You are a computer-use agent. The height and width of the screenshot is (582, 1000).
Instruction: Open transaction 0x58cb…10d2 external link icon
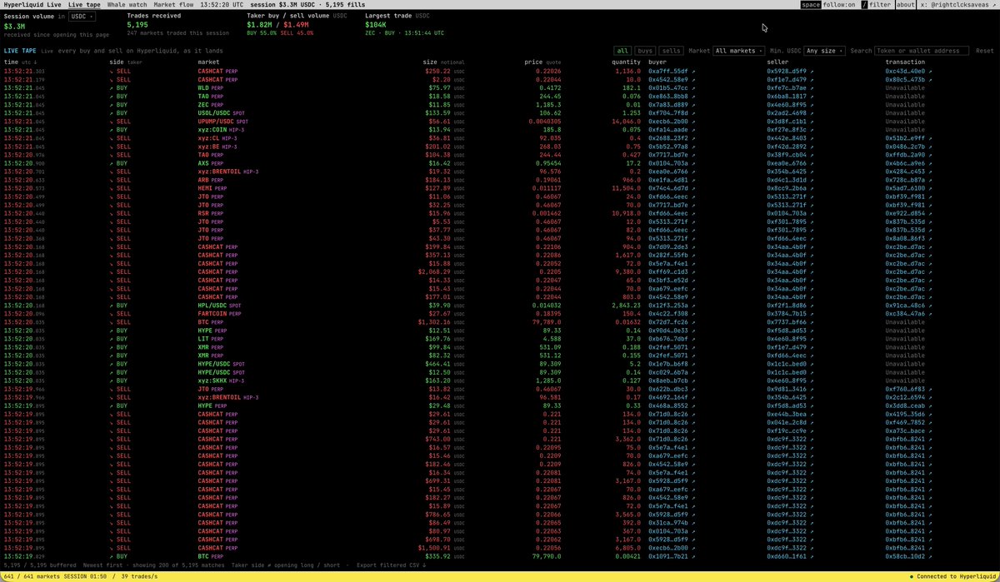[x=929, y=555]
